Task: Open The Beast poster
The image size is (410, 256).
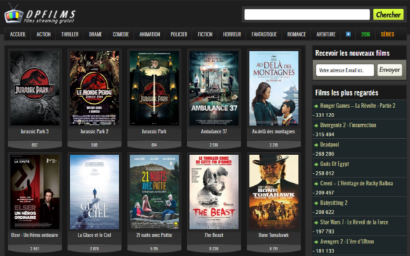Action: tap(214, 192)
